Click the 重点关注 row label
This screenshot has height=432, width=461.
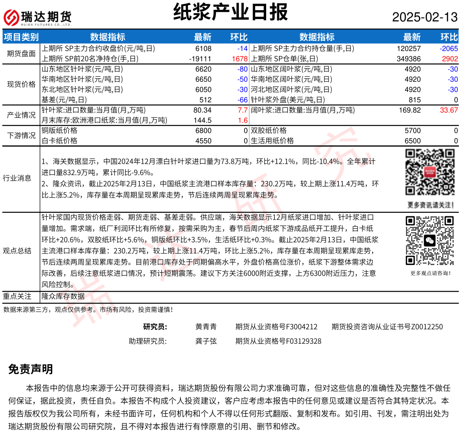click(17, 296)
